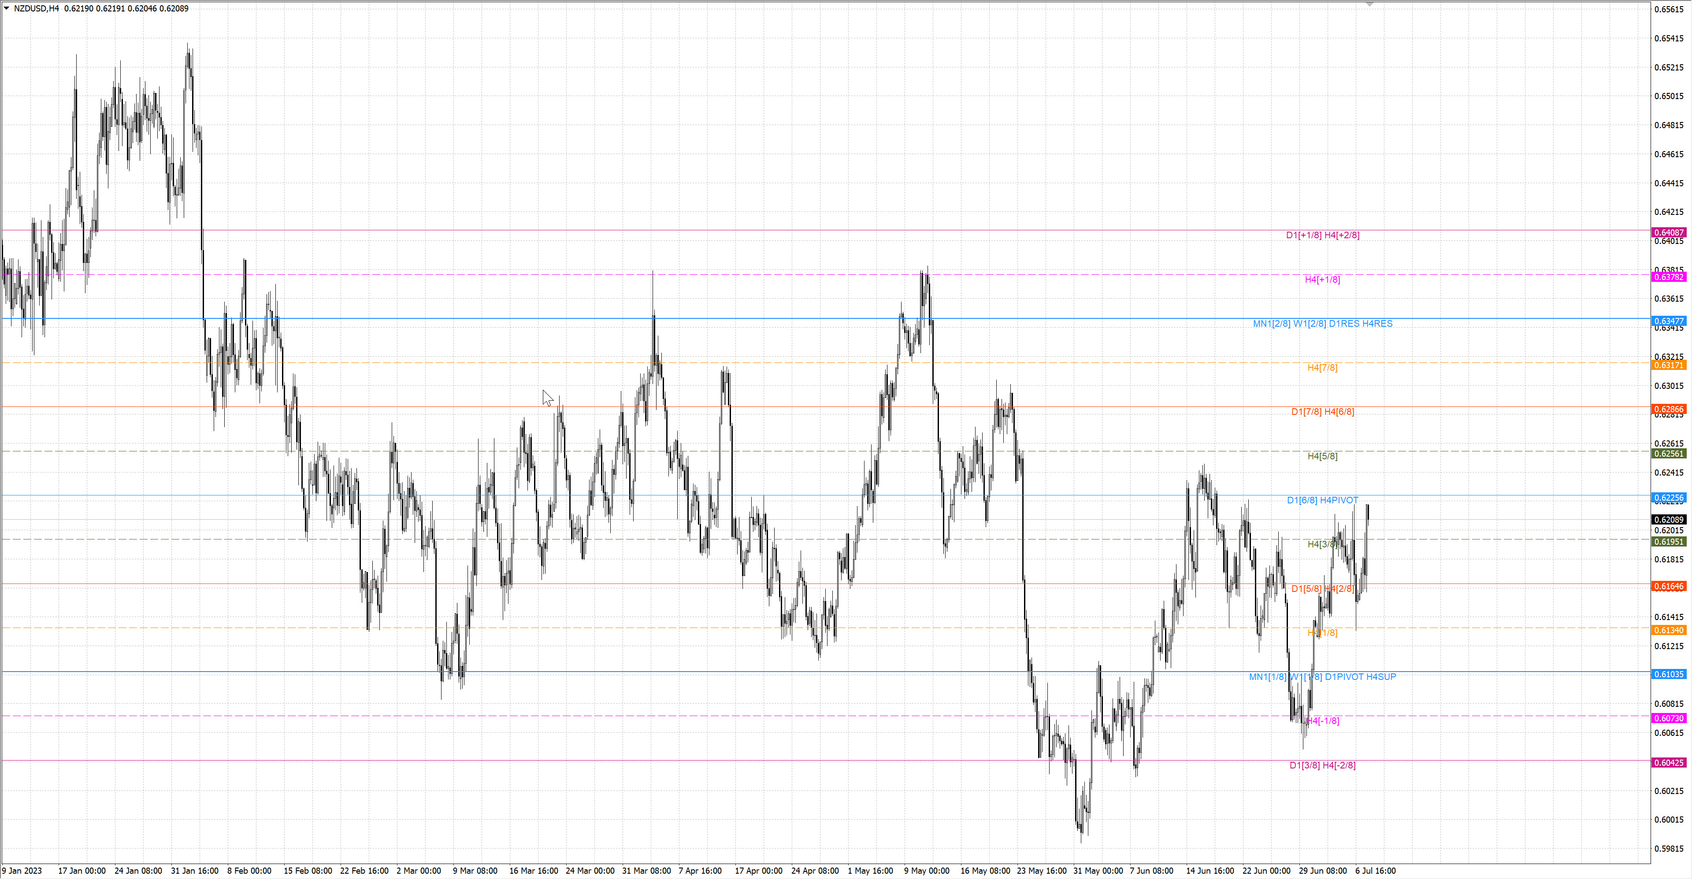This screenshot has width=1692, height=879.
Task: Click the 6 Jul 16:00 time axis label
Action: [1375, 871]
